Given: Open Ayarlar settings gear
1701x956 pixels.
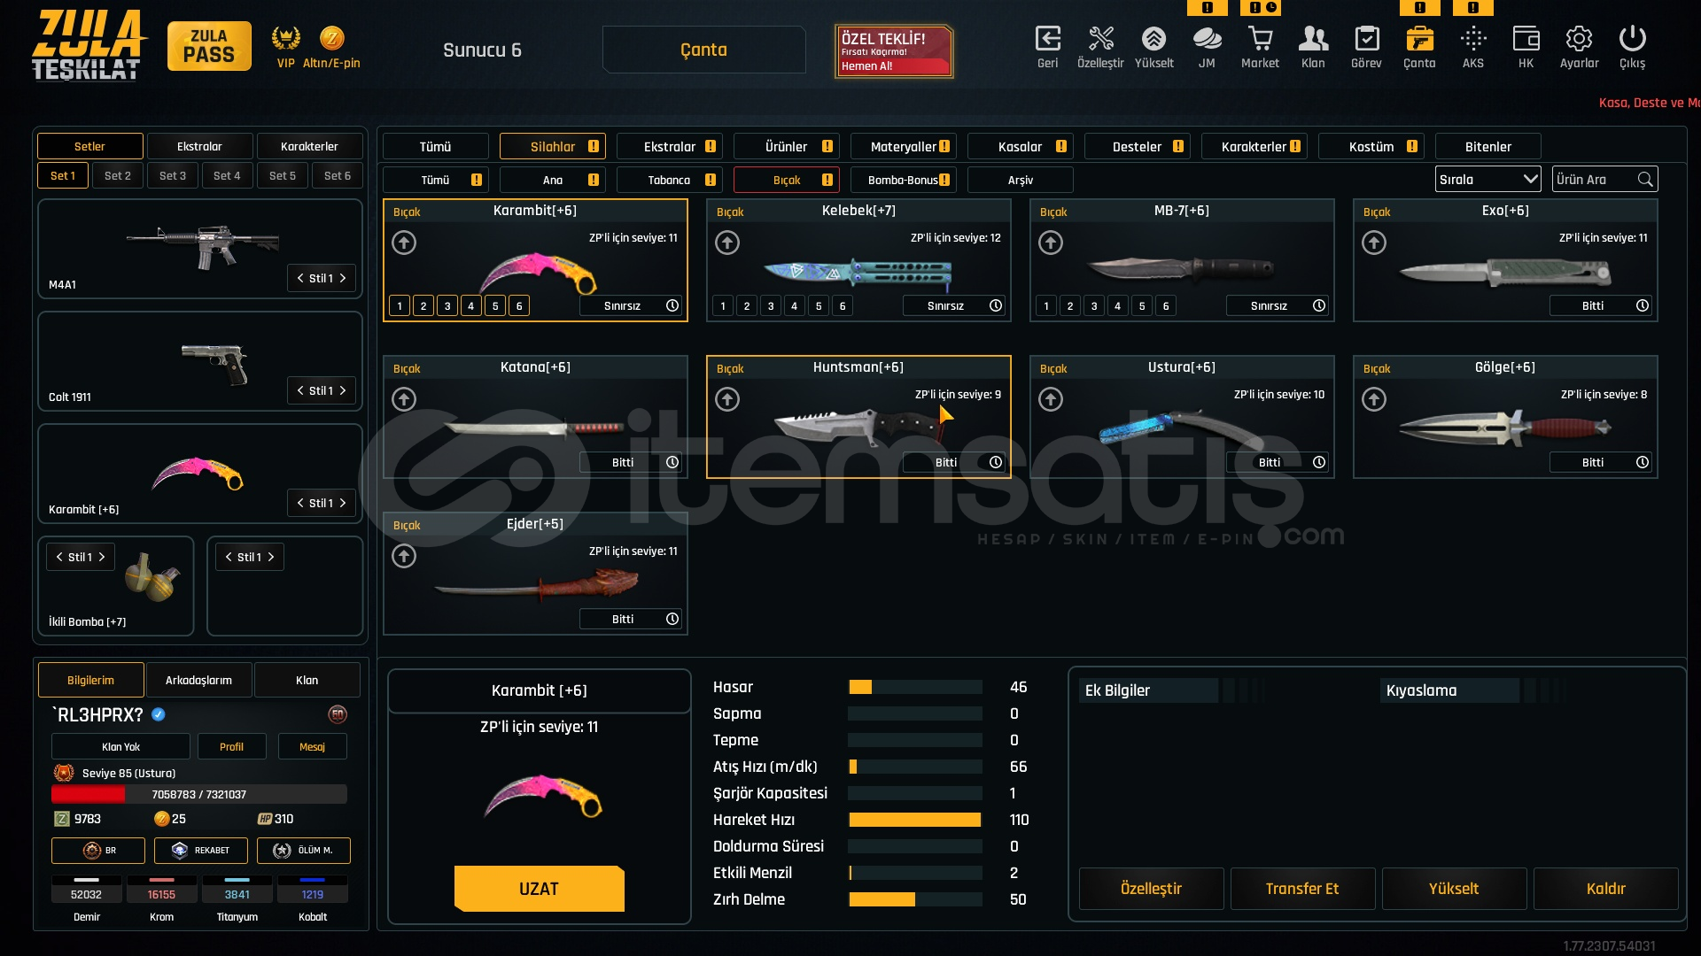Looking at the screenshot, I should tap(1579, 39).
